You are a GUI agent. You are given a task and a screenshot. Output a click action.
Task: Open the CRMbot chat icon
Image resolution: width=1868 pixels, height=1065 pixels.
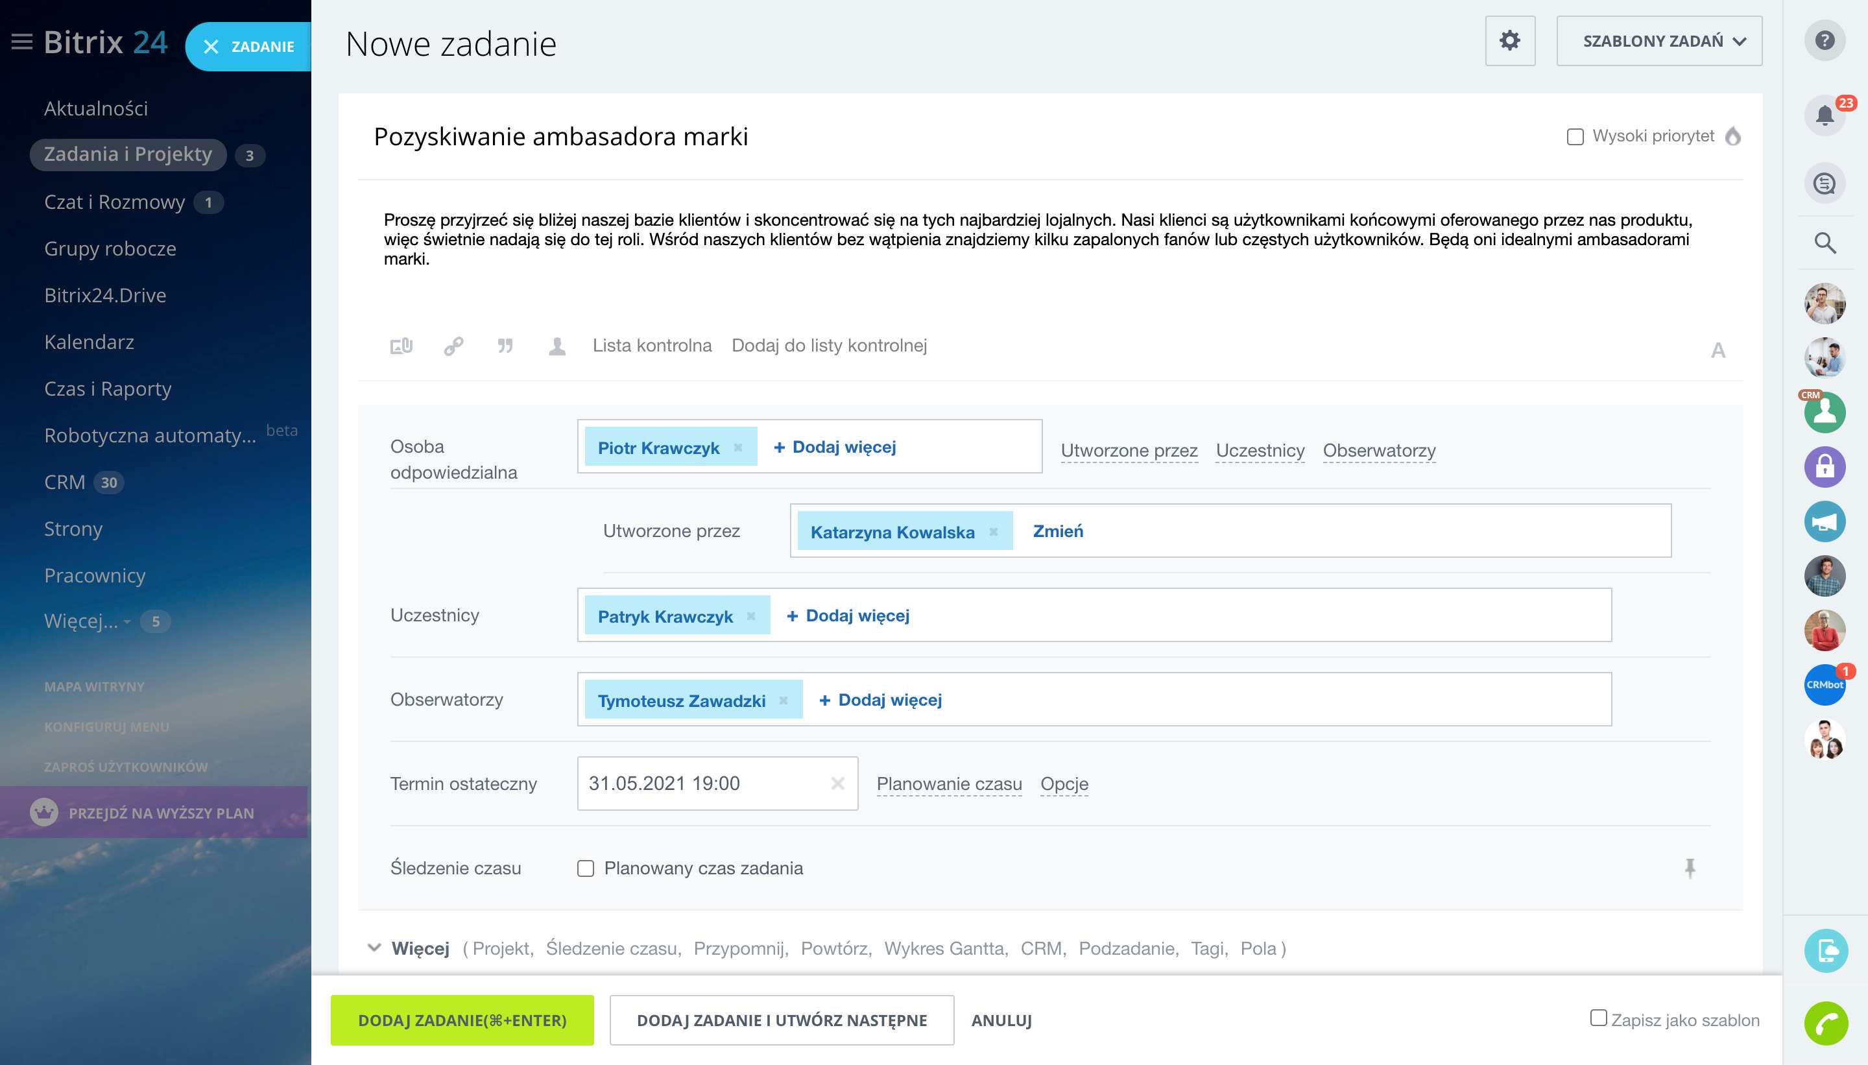pos(1824,684)
